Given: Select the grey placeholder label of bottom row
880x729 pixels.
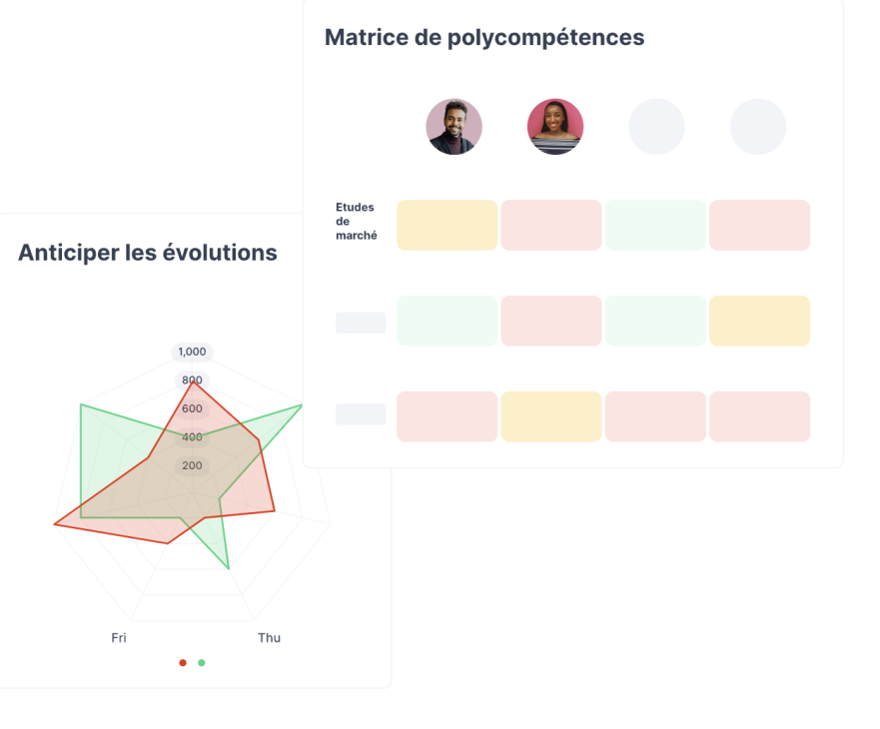Looking at the screenshot, I should coord(361,414).
